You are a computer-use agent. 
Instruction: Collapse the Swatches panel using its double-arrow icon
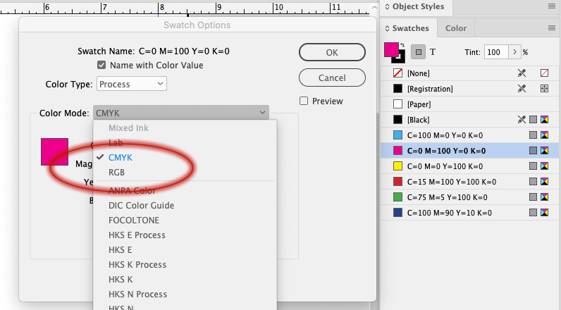point(387,28)
